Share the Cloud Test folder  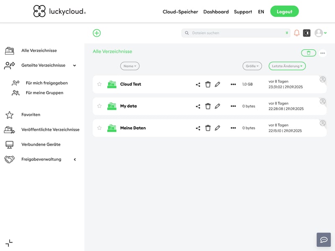click(198, 85)
